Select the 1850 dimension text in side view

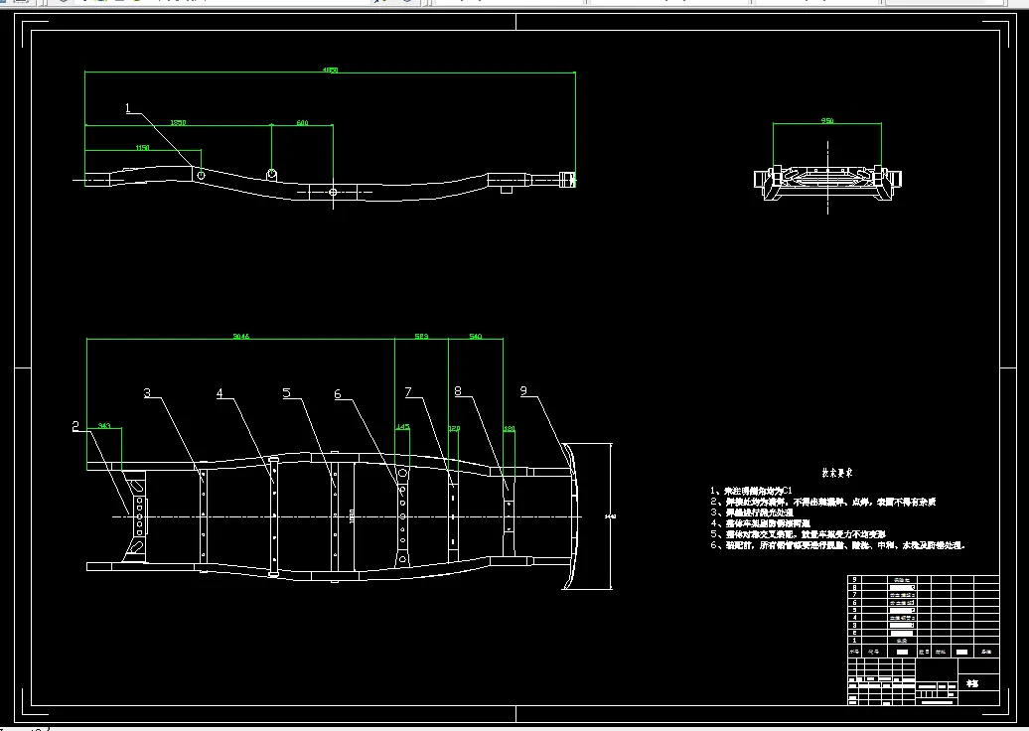pyautogui.click(x=178, y=122)
